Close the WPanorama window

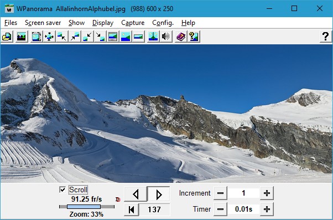tap(319, 8)
